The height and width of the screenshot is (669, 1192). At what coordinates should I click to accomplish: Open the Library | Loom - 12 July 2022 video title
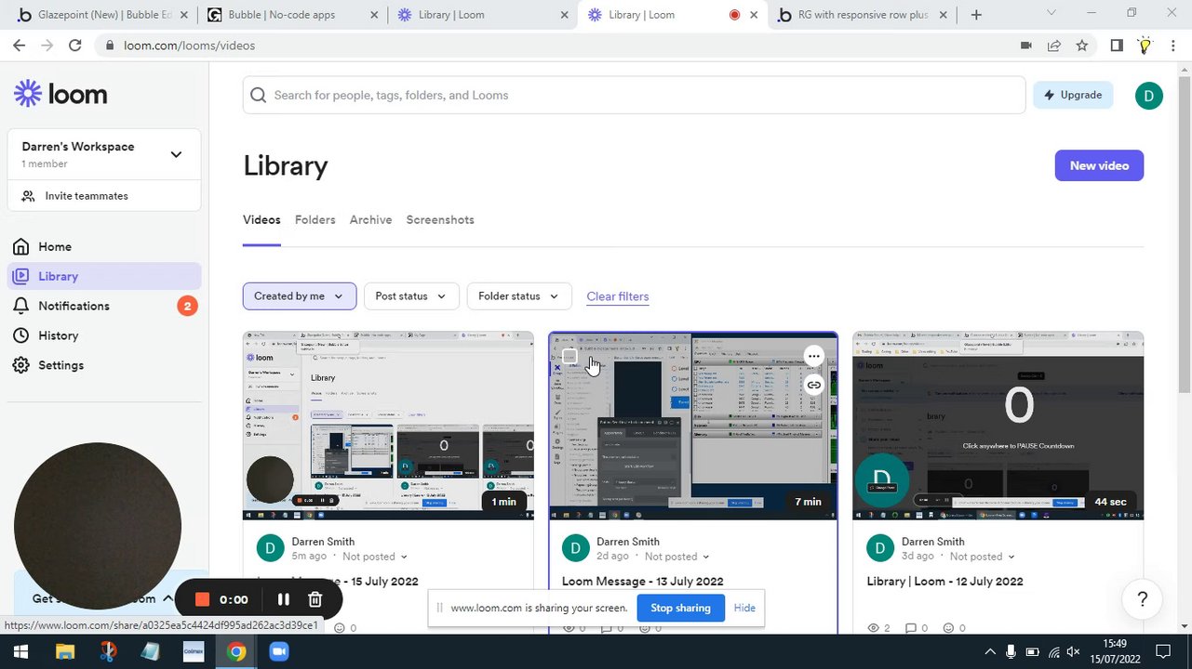(x=944, y=582)
